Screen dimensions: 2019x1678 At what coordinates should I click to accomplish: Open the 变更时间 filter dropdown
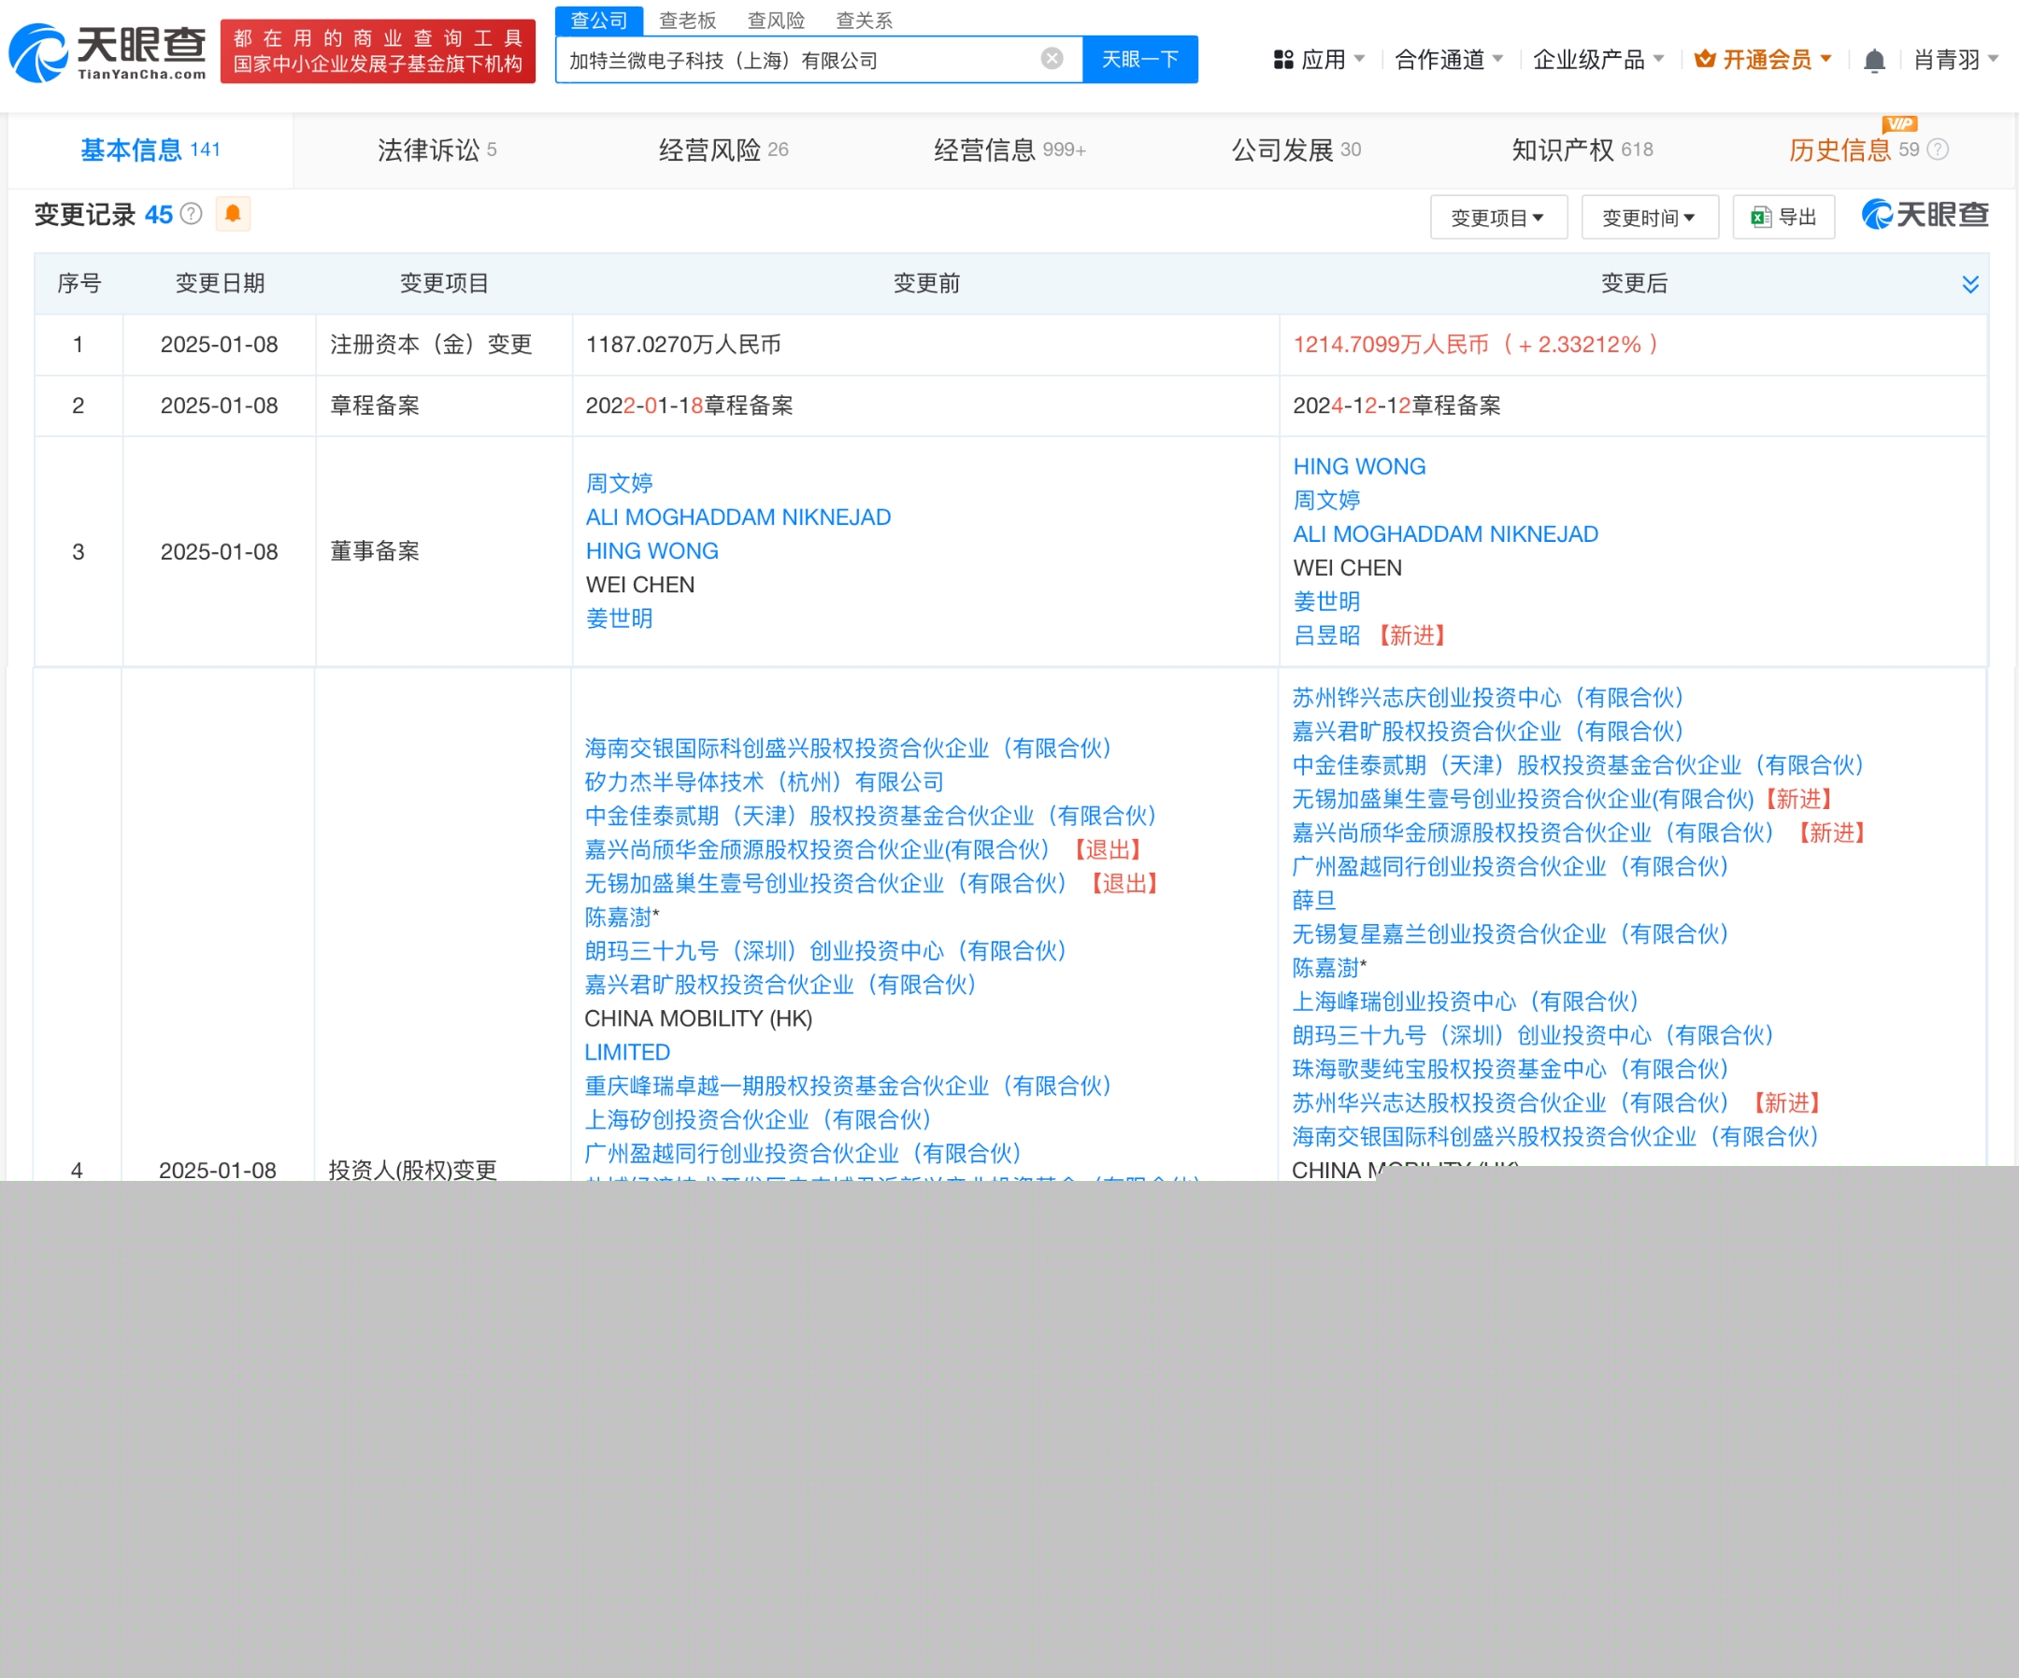point(1650,217)
